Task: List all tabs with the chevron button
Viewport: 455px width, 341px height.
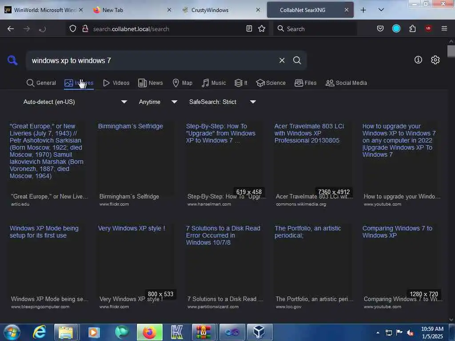Action: click(x=381, y=10)
